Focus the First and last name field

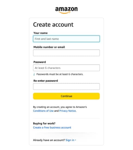pos(66,39)
